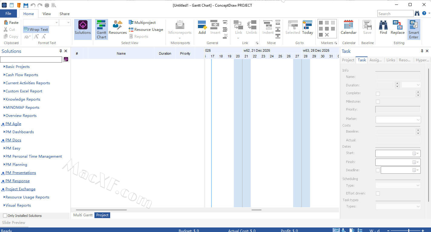The width and height of the screenshot is (431, 232).
Task: Open the Solutions panel icon
Action: [83, 25]
